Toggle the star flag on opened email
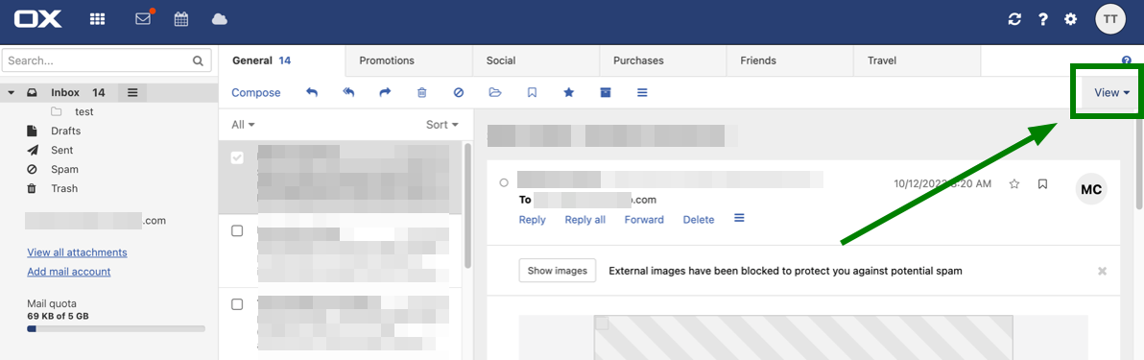 (1014, 184)
